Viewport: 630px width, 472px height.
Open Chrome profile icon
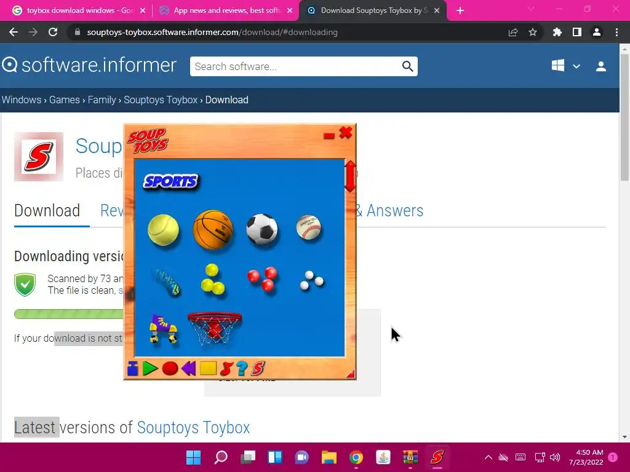(597, 32)
